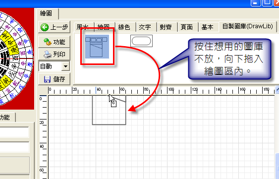Select the bed shape library thumbnail
The height and width of the screenshot is (179, 279).
[97, 47]
